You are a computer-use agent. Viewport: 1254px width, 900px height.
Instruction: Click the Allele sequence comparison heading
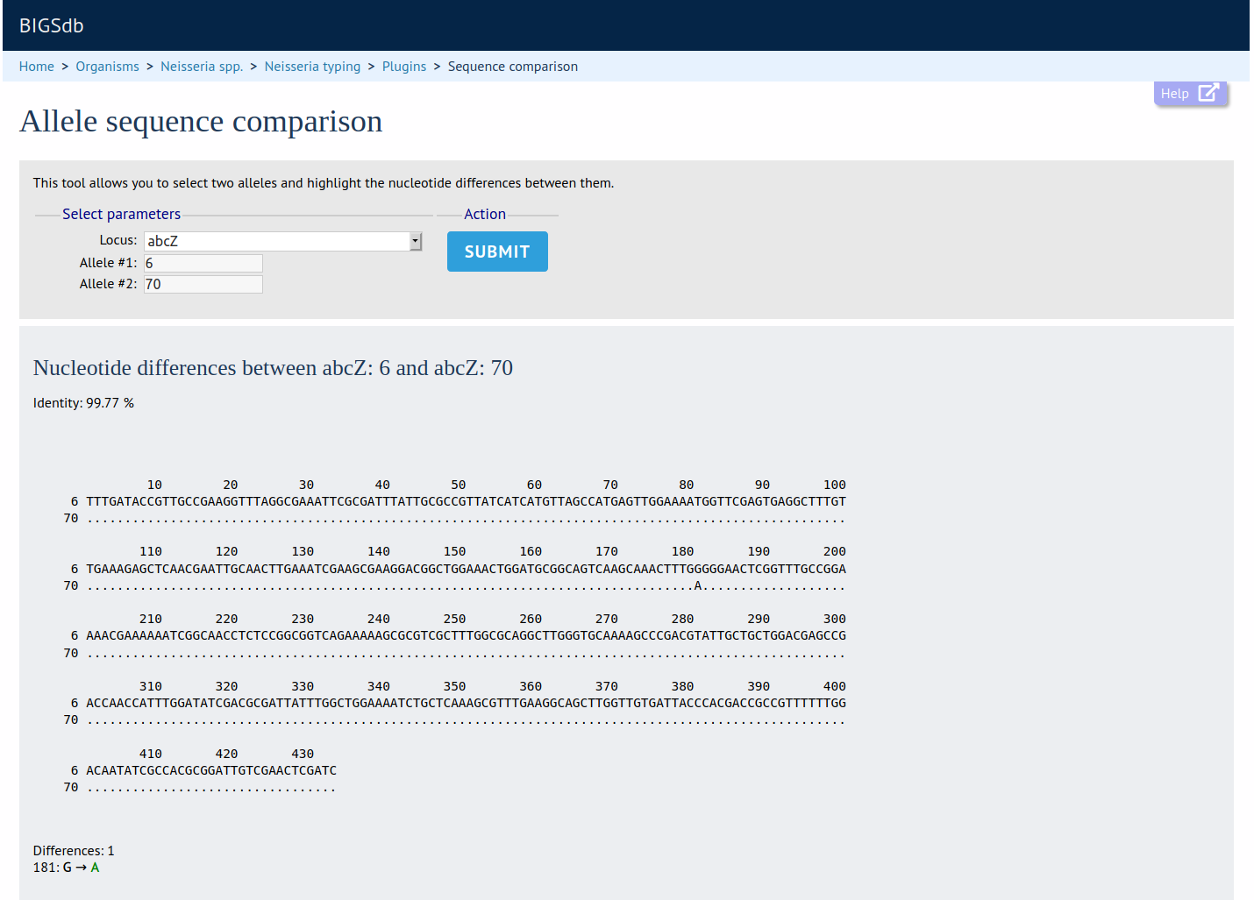(201, 121)
